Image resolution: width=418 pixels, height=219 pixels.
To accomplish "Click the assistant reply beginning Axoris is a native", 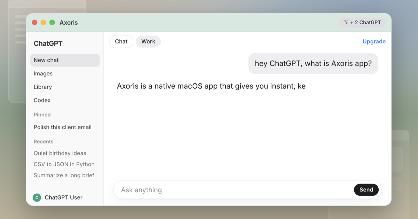I will [211, 86].
